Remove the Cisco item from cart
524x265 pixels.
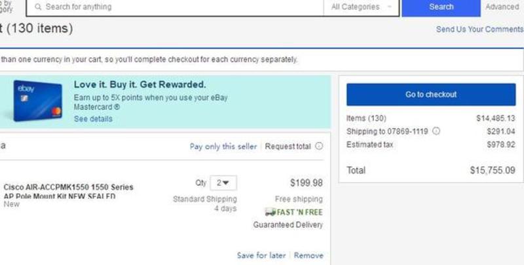[x=309, y=256]
